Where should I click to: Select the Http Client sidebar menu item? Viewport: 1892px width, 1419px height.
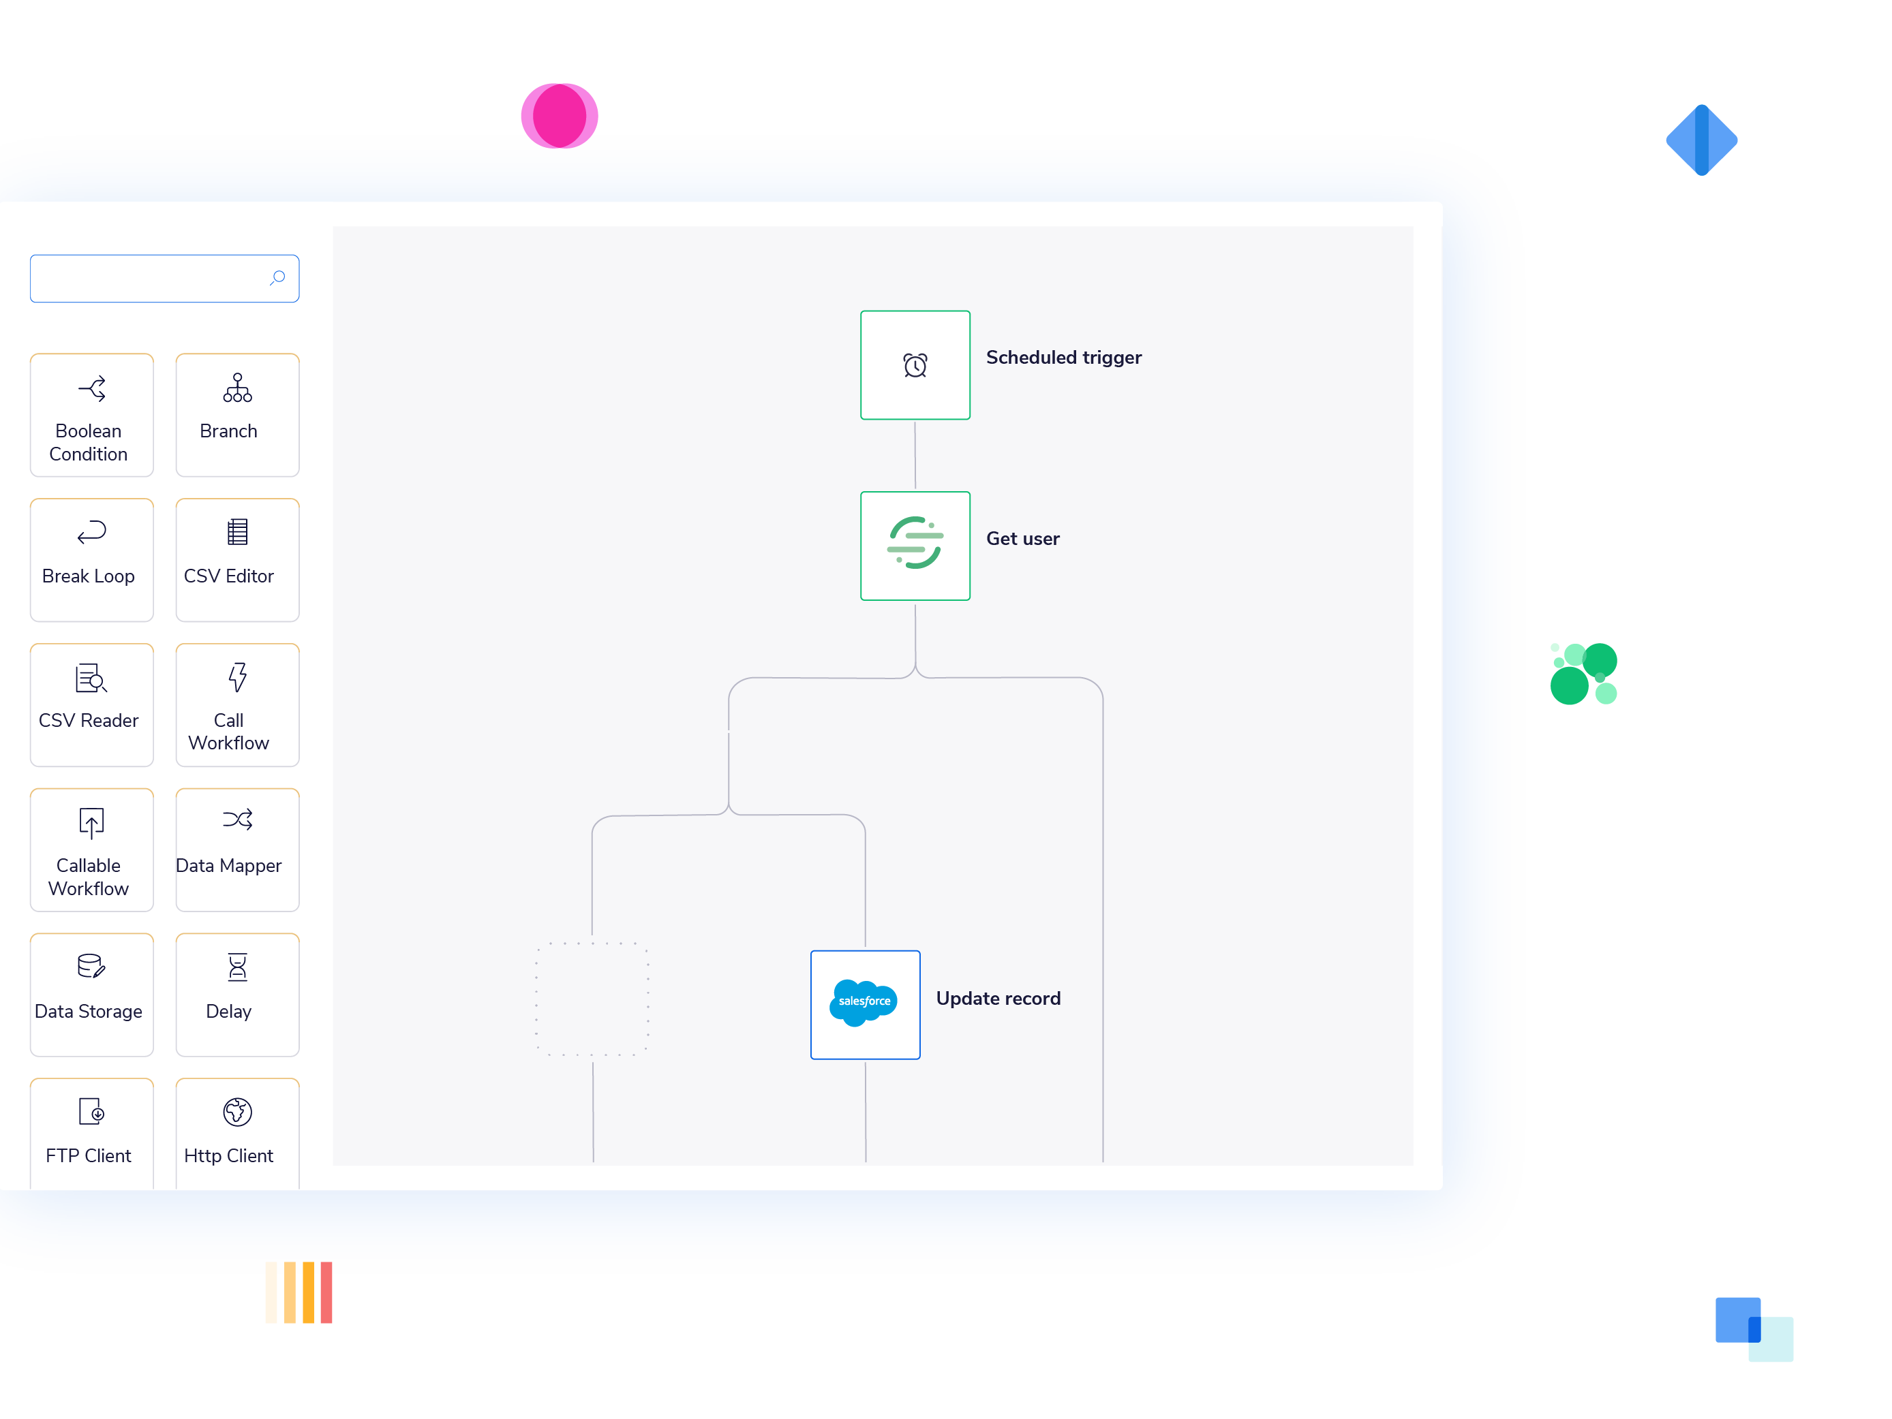coord(230,1128)
